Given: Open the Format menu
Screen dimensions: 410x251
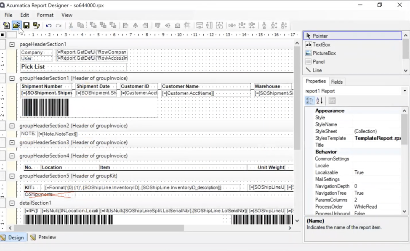Looking at the screenshot, I should [x=45, y=15].
